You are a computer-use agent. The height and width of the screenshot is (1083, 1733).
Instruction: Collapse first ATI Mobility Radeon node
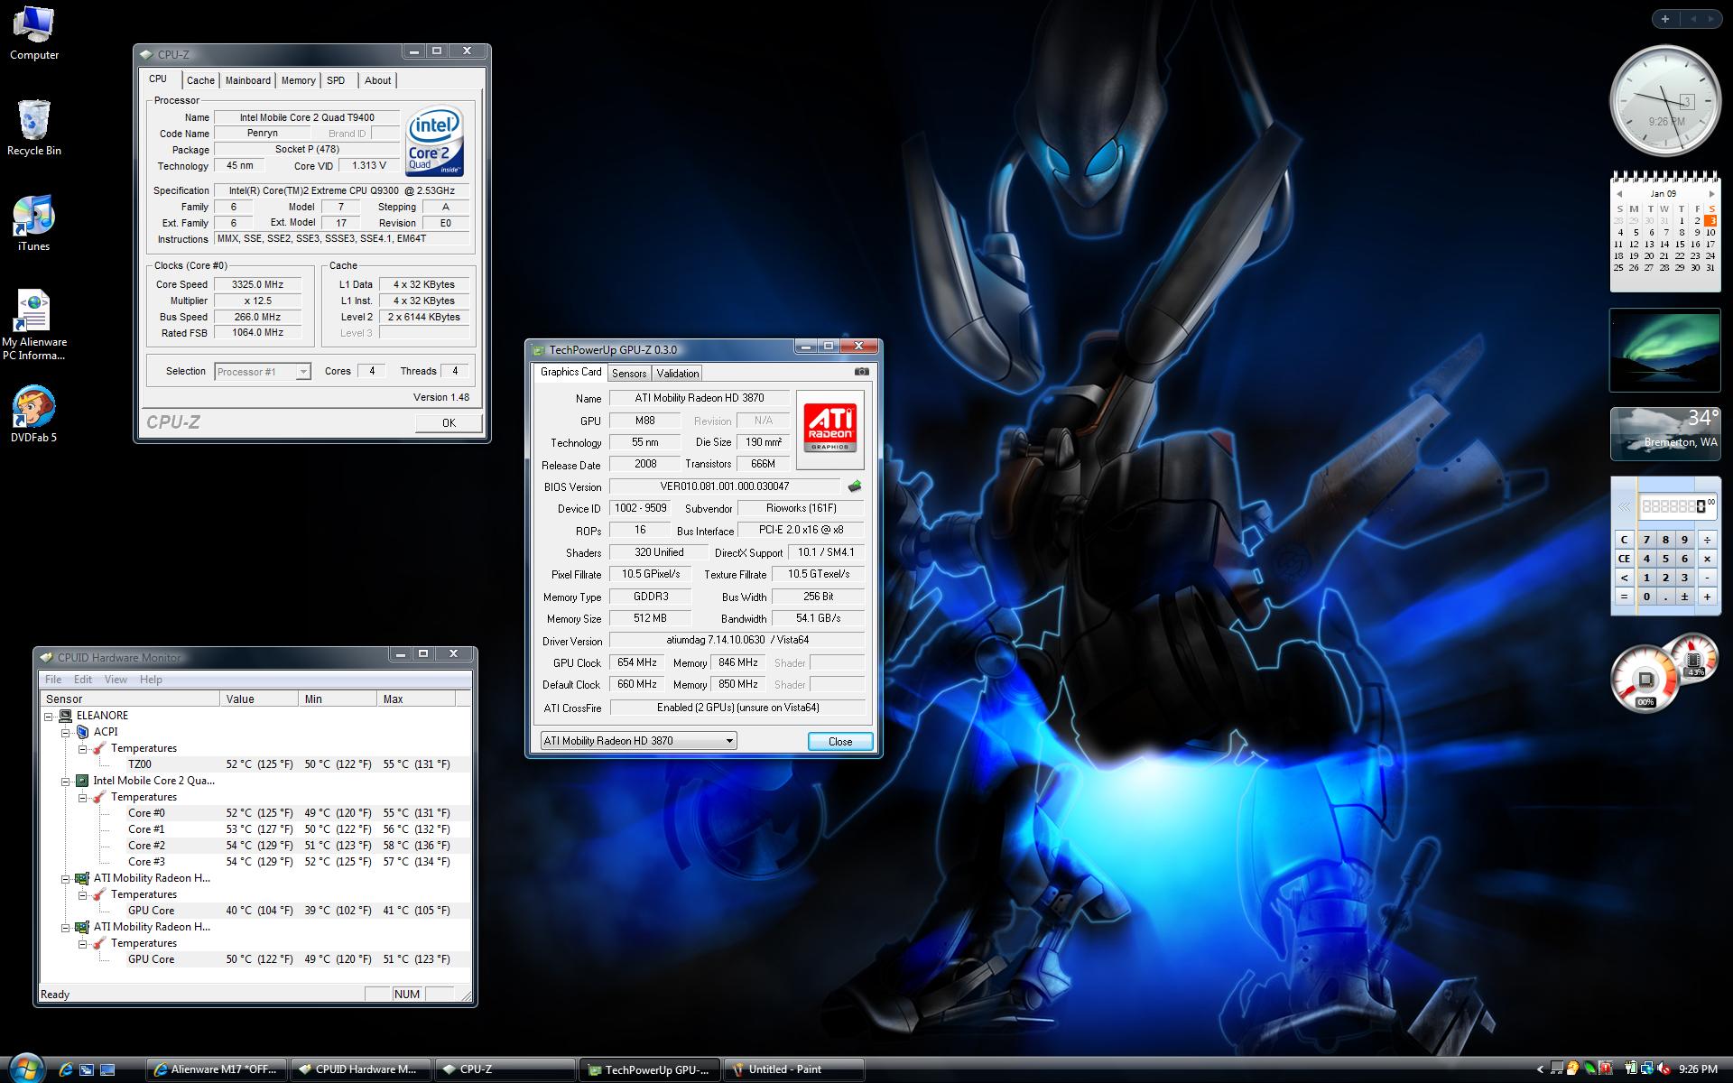(65, 878)
